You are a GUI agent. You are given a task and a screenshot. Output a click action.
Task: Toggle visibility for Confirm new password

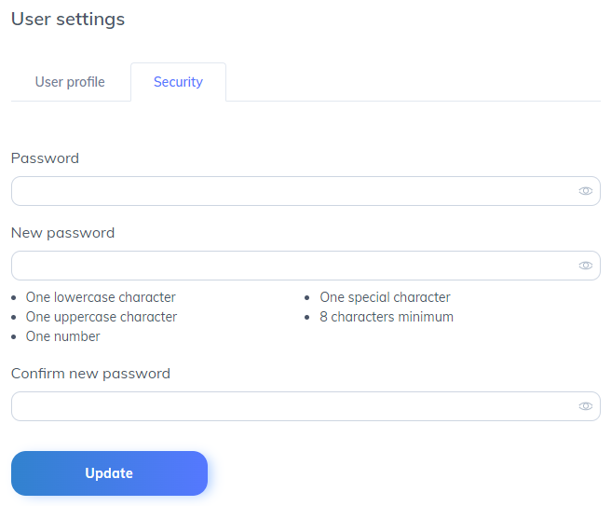pyautogui.click(x=585, y=406)
